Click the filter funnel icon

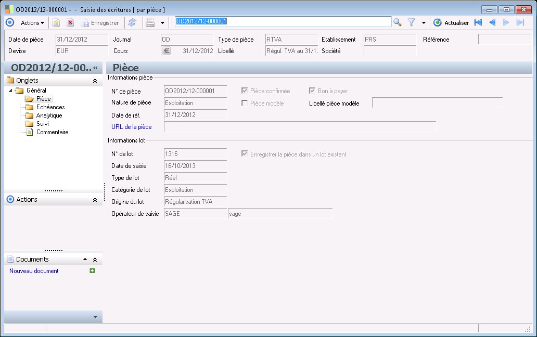tap(412, 22)
